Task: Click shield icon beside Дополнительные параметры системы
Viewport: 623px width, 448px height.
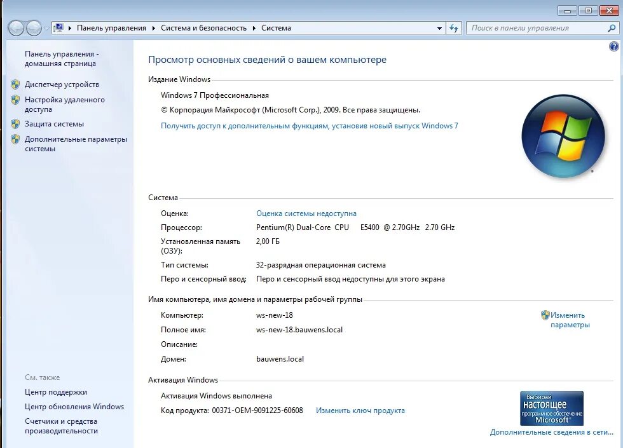Action: [15, 139]
